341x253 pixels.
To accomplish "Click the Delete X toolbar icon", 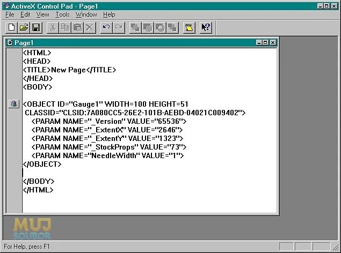I will pyautogui.click(x=90, y=27).
